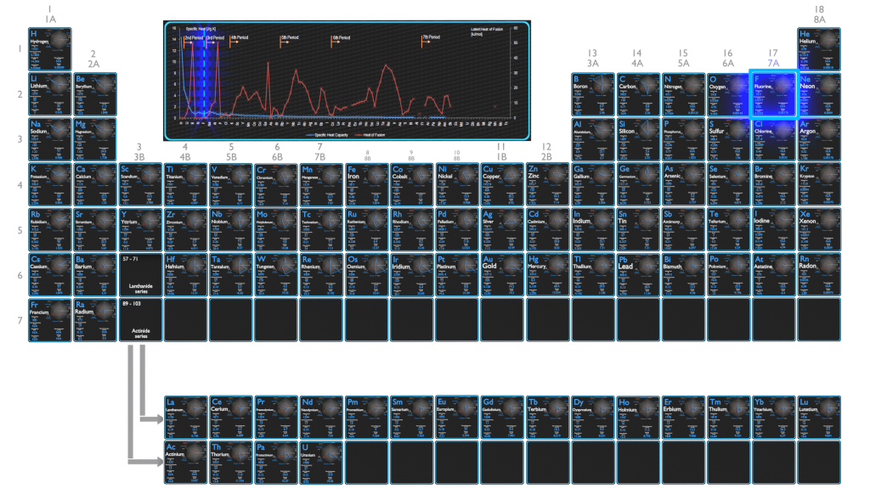
Task: Click the 5th Period marker in chart
Action: (290, 38)
